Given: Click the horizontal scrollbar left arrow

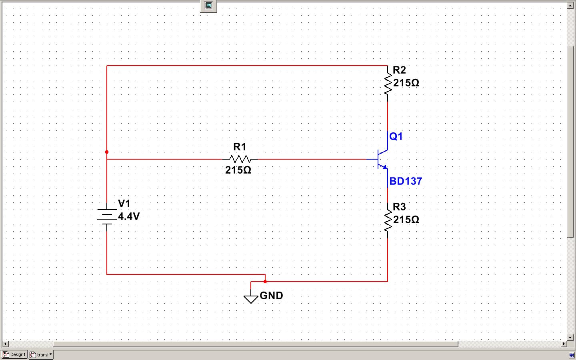Looking at the screenshot, I should 5,344.
